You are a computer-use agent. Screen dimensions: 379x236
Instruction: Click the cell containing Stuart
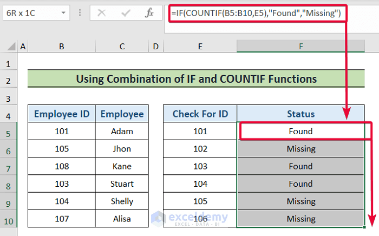click(x=122, y=184)
